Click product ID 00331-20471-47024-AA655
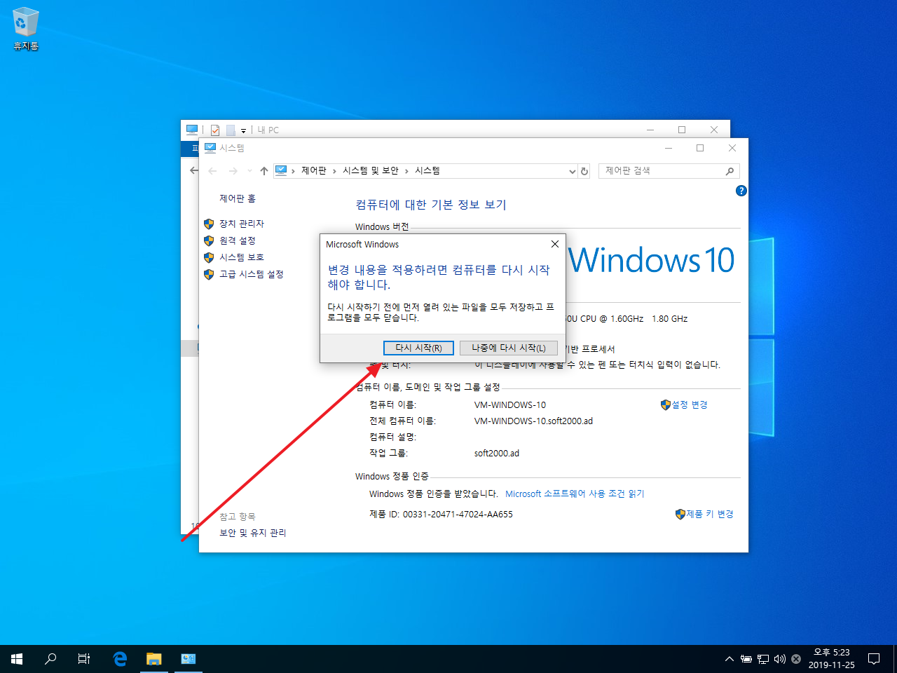Viewport: 897px width, 673px height. 458,515
